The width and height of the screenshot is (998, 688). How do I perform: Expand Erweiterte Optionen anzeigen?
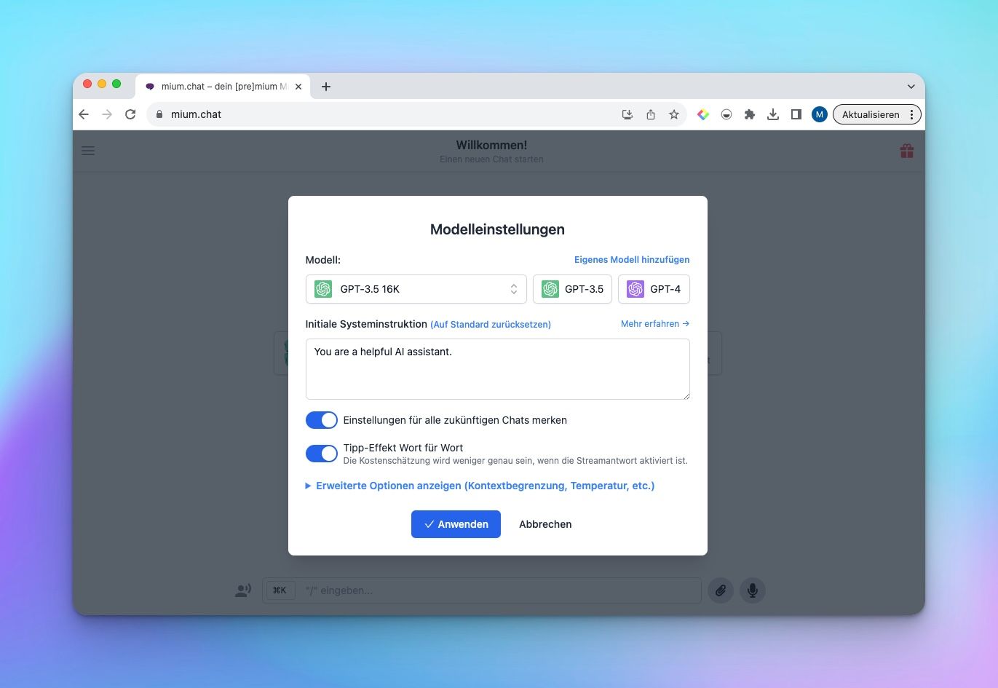[480, 486]
